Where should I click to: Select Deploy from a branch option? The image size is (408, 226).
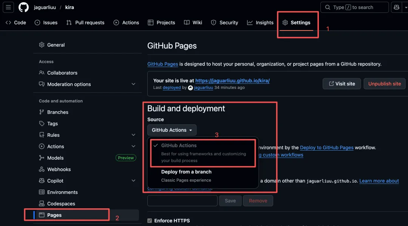coord(203,176)
